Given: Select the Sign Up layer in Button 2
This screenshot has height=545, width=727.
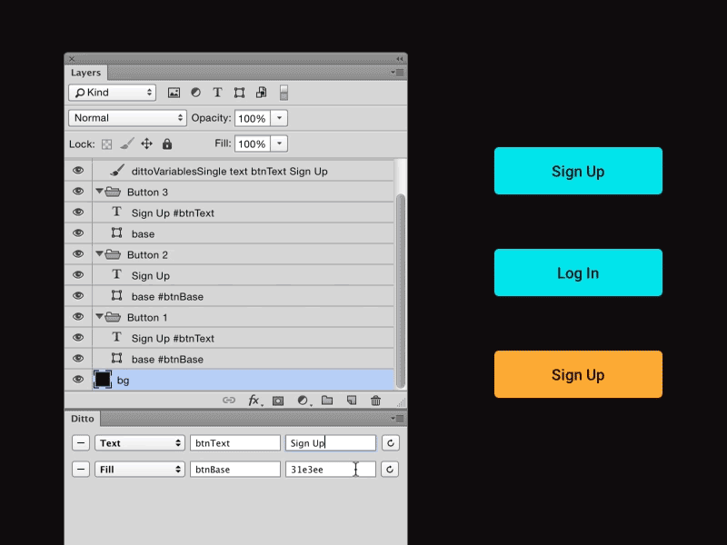Looking at the screenshot, I should tap(244, 275).
